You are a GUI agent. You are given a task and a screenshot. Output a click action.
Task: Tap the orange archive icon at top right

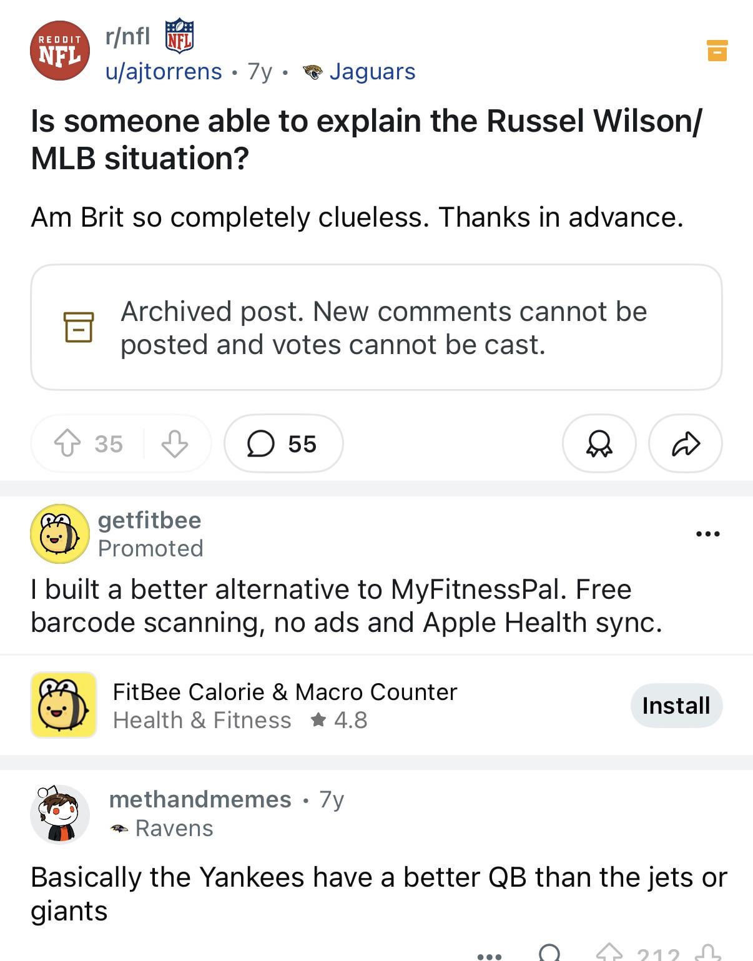(717, 51)
